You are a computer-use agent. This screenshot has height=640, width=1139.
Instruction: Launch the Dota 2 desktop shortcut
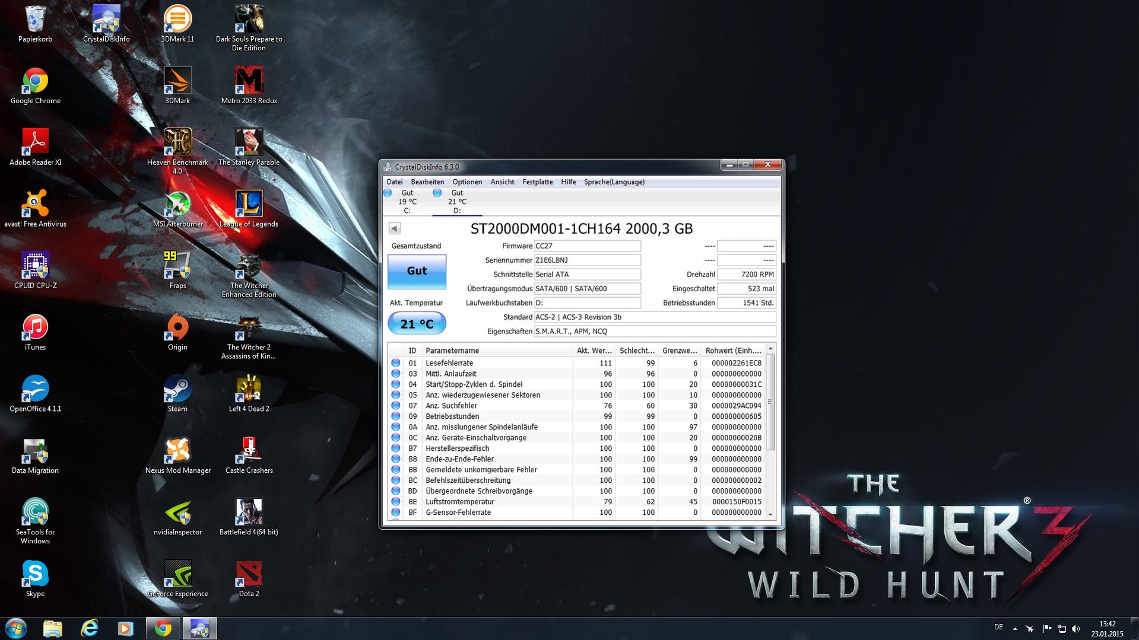pyautogui.click(x=249, y=579)
